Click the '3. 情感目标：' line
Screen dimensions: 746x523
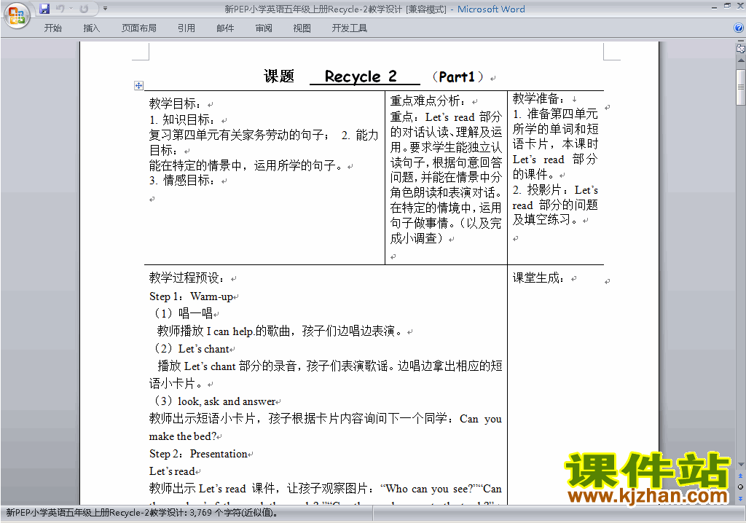tap(181, 181)
